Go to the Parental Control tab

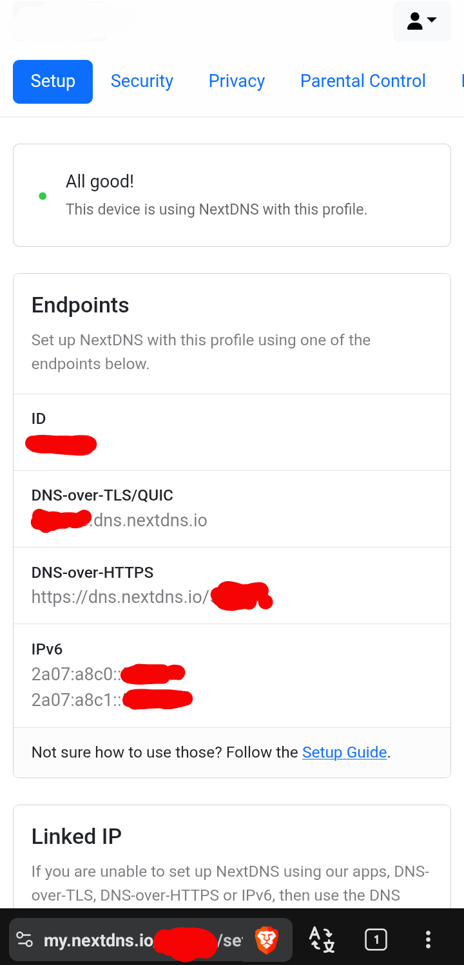coord(363,81)
